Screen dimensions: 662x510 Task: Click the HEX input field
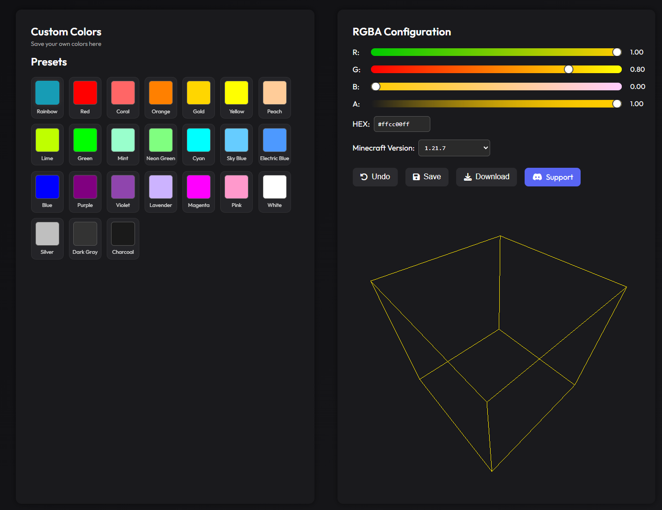pyautogui.click(x=402, y=124)
